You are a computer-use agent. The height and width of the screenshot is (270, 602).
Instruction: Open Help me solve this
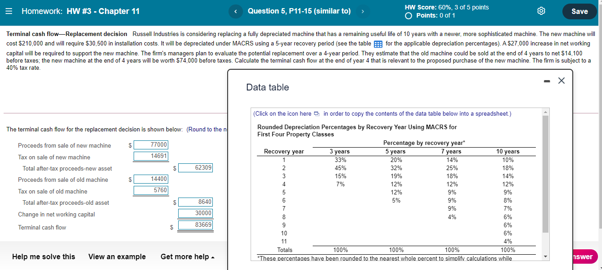(44, 256)
